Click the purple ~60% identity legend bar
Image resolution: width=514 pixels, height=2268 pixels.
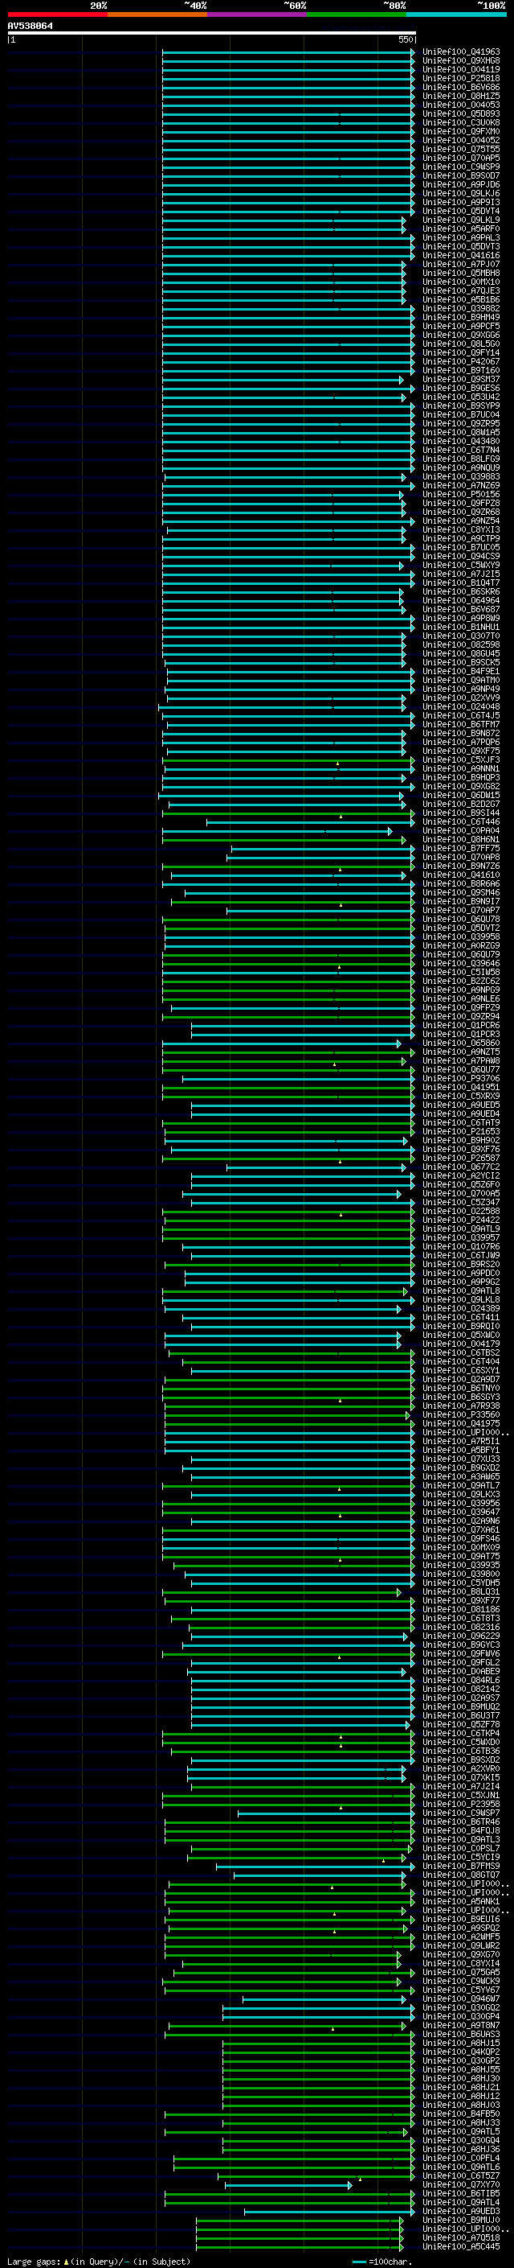258,14
